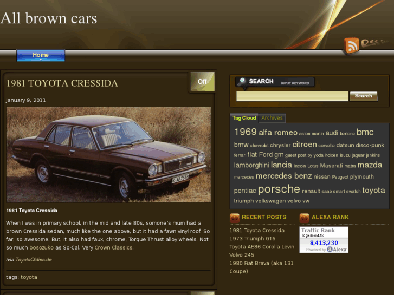Select the mercedes benz tag

(283, 176)
